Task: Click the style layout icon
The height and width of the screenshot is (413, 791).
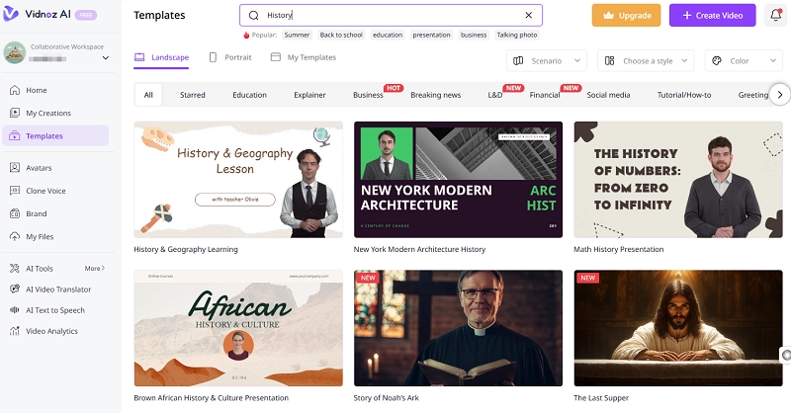Action: (x=609, y=60)
